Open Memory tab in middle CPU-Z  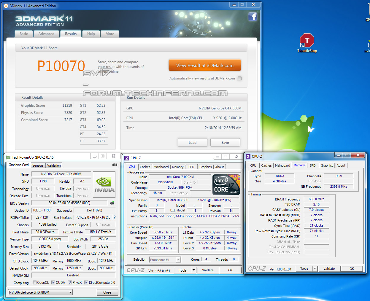point(178,167)
